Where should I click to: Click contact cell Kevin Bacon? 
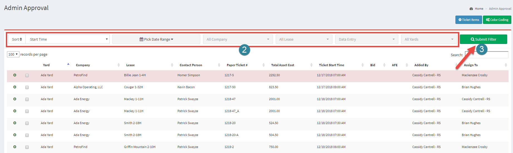tap(186, 87)
